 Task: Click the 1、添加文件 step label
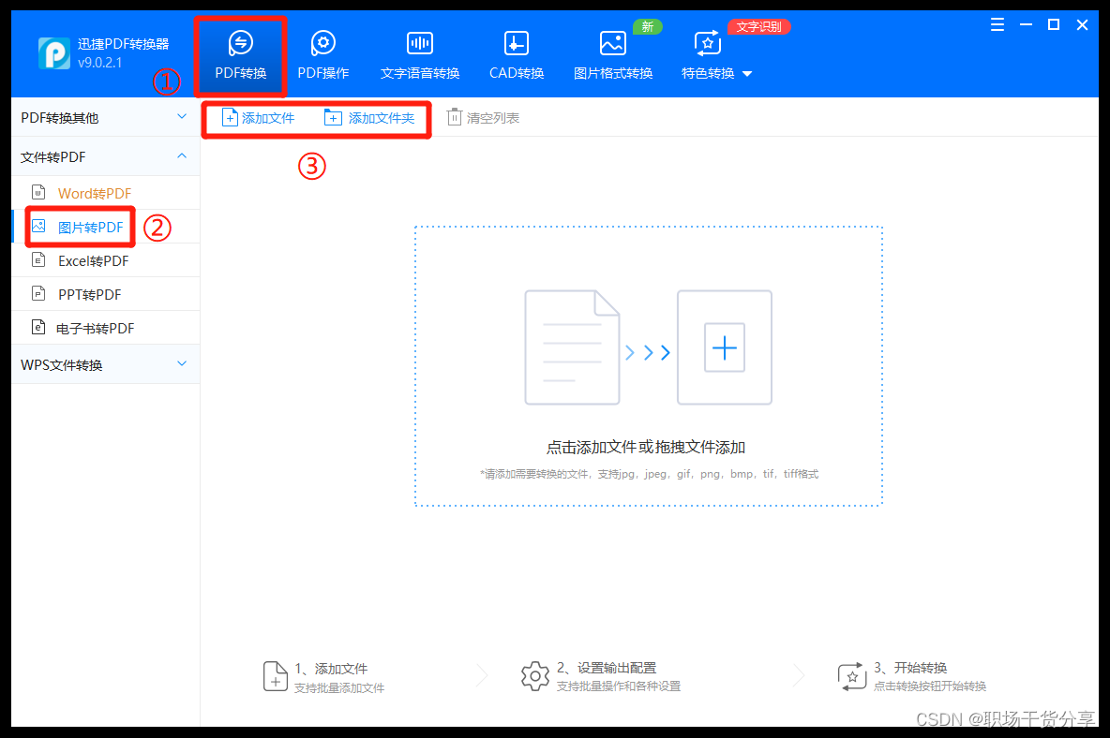pos(331,669)
